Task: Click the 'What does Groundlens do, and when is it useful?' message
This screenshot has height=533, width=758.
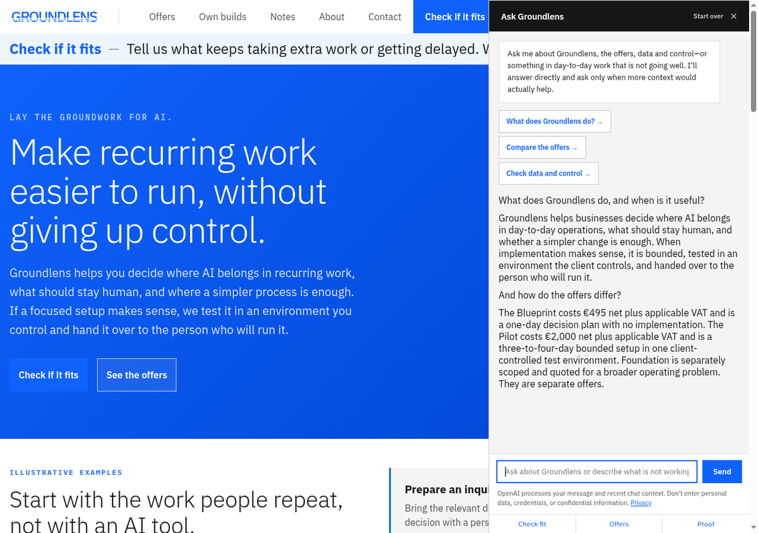Action: point(601,200)
